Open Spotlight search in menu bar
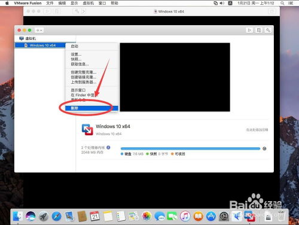 tap(282, 3)
